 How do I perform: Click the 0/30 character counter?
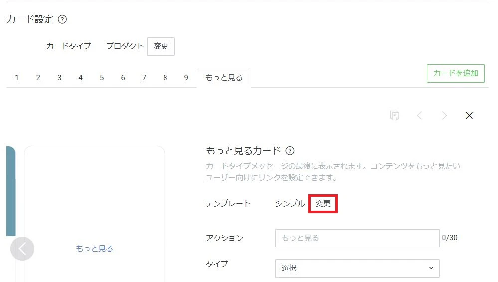(450, 238)
